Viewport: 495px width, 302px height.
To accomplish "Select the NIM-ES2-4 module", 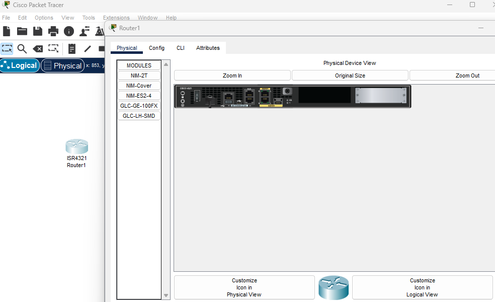I will (x=139, y=96).
